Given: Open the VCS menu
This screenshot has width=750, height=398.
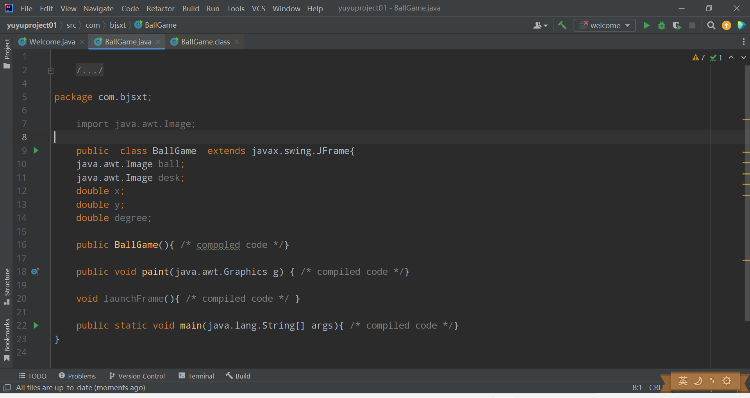Looking at the screenshot, I should 258,8.
